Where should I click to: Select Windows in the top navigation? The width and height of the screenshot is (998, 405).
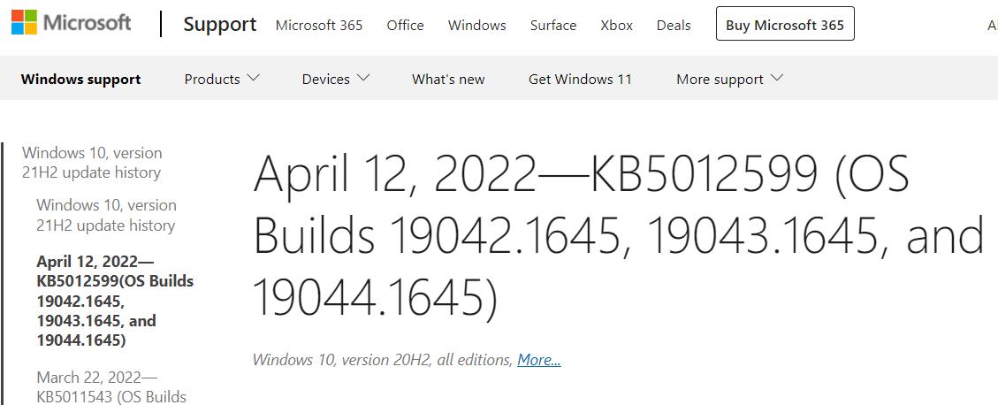[477, 25]
